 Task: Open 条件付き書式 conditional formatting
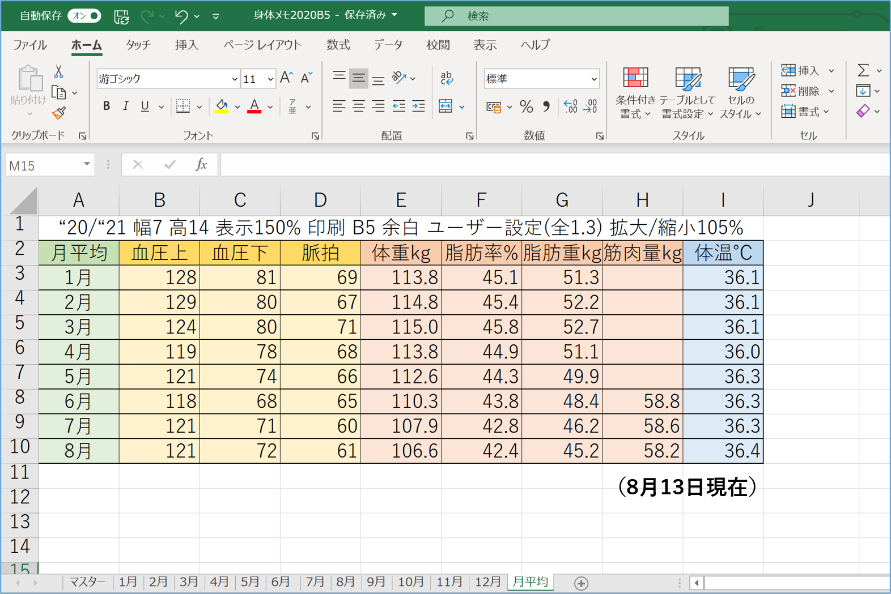click(x=635, y=93)
